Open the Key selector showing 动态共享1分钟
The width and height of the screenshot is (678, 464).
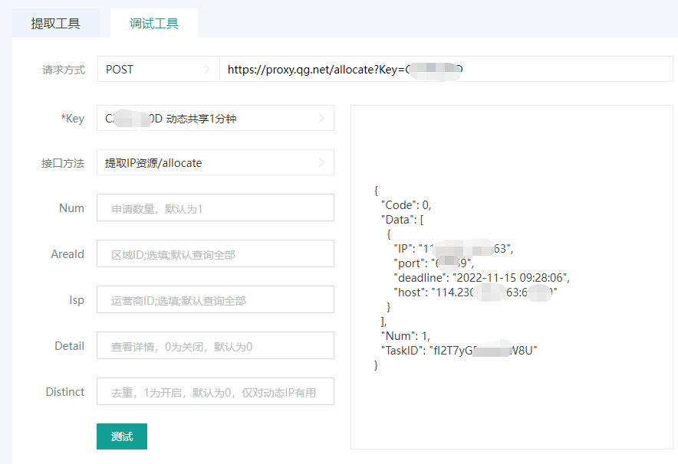click(215, 119)
